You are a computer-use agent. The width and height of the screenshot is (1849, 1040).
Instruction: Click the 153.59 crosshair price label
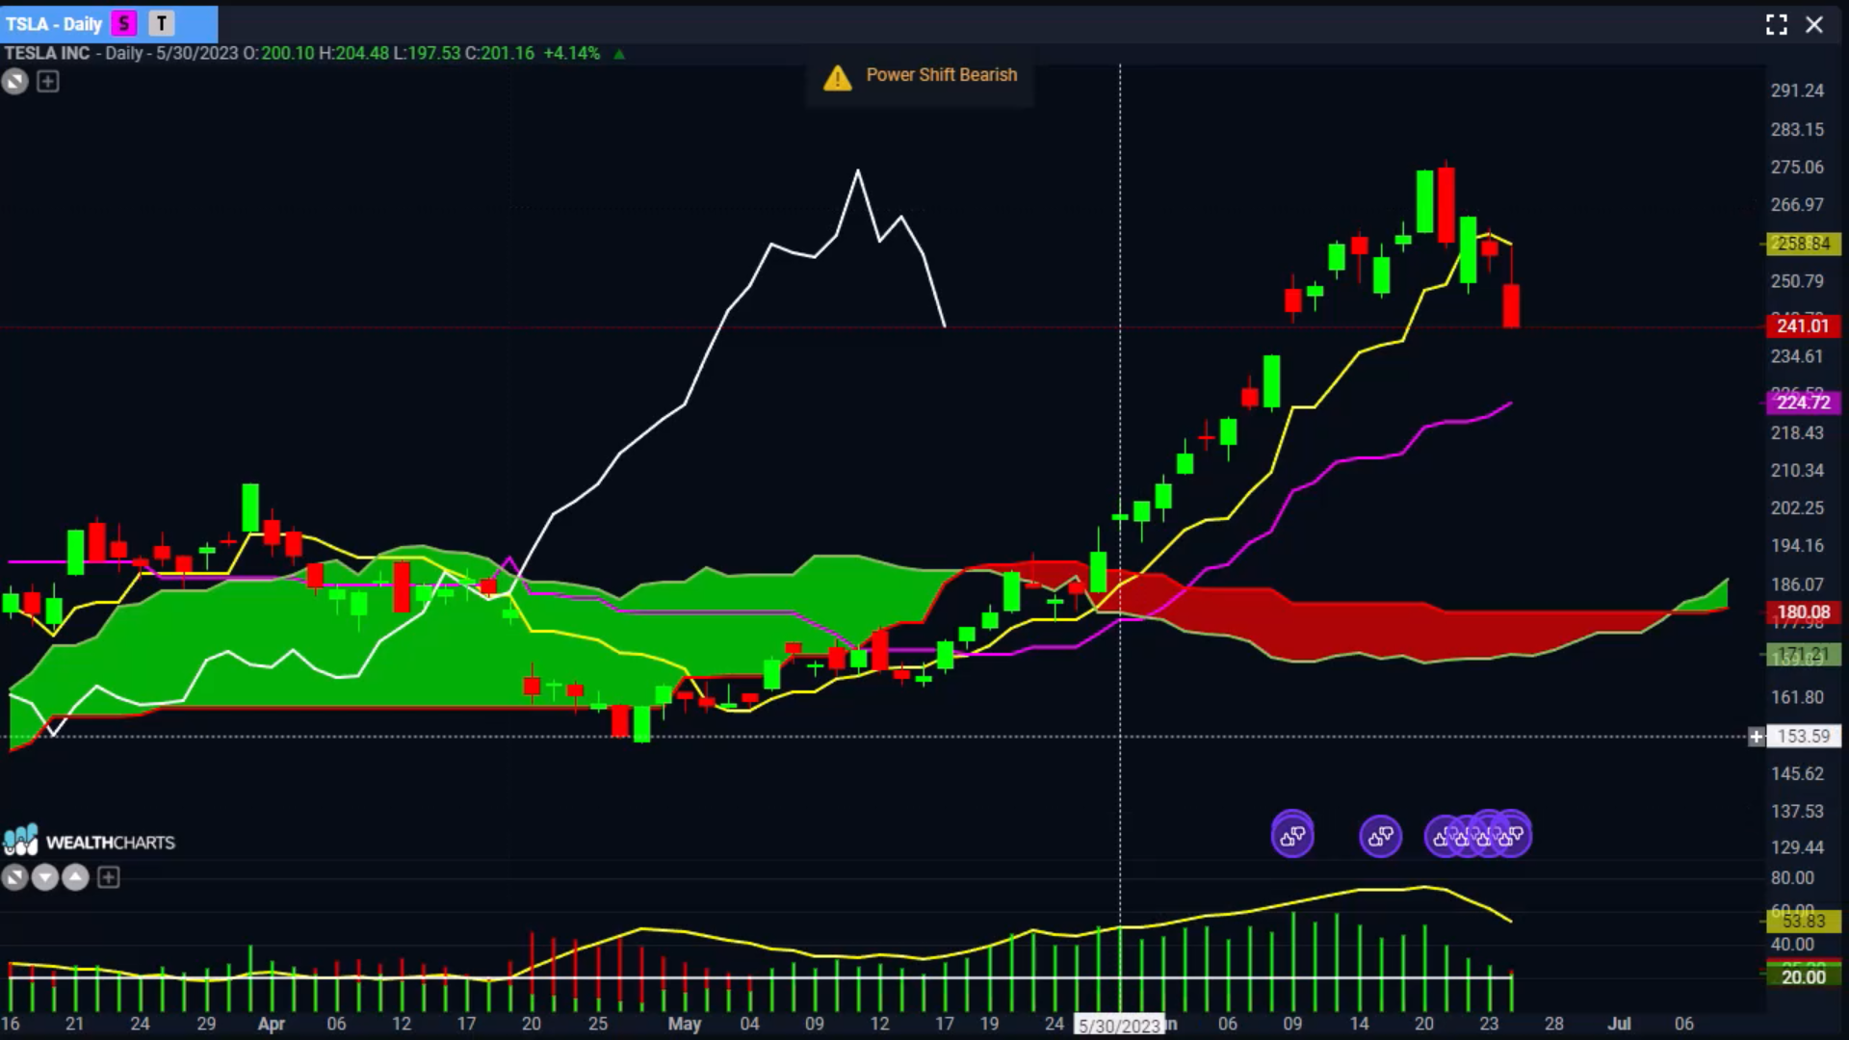coord(1803,737)
